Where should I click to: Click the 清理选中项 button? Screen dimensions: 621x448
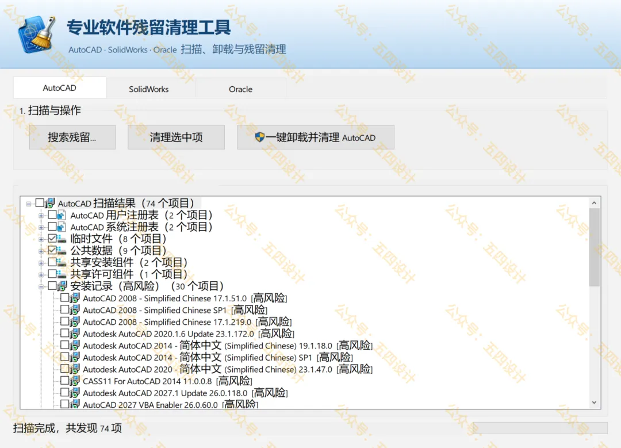point(177,137)
